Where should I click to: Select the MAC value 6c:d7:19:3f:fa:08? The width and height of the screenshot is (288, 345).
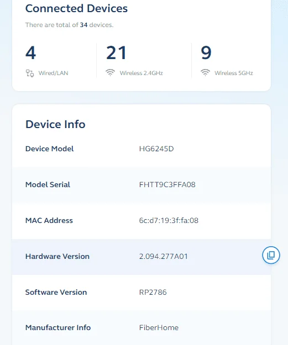(x=169, y=220)
